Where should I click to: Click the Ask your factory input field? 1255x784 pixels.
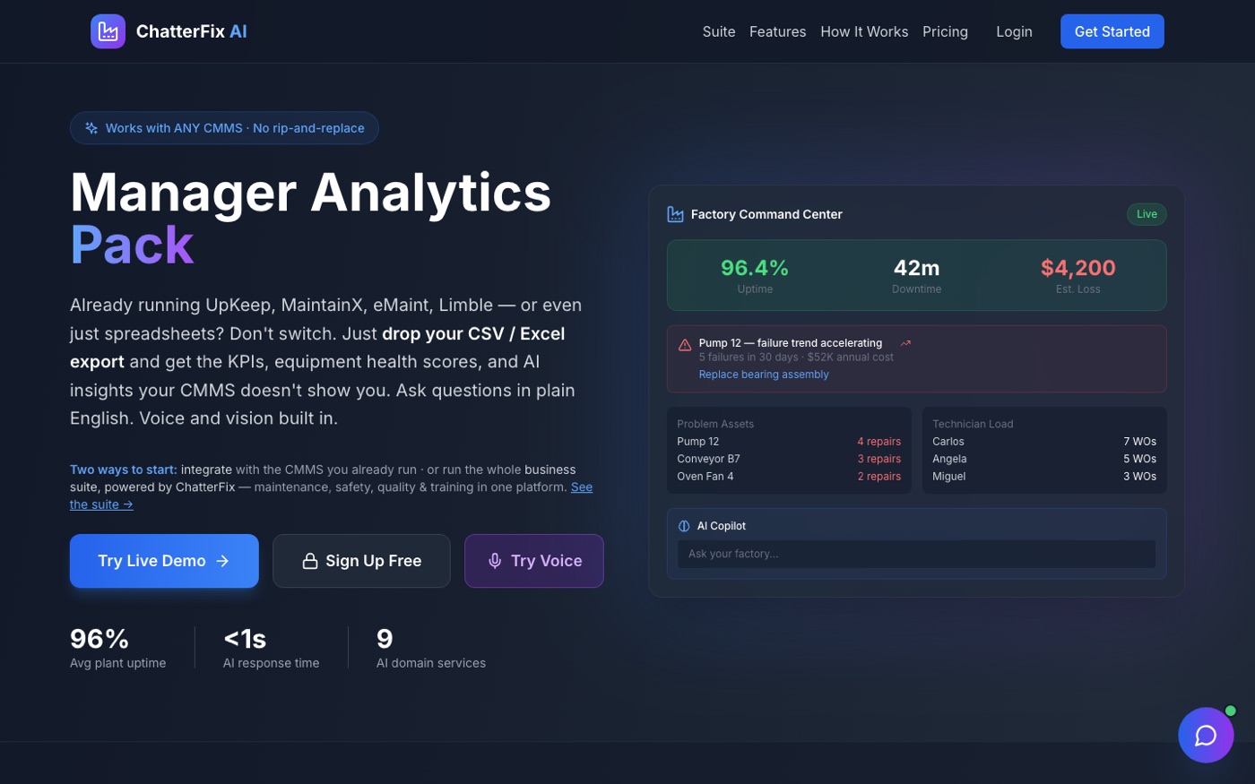pos(916,554)
